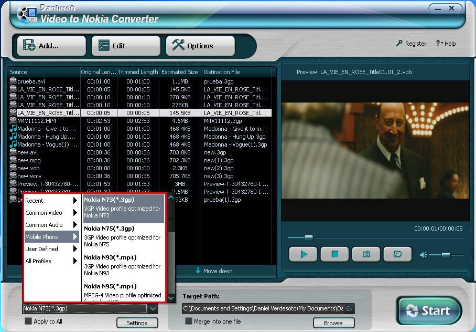Select the M4V11112.MP4 file row
This screenshot has width=476, height=332.
(x=140, y=121)
